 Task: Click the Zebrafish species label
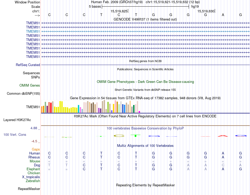(x=33, y=181)
